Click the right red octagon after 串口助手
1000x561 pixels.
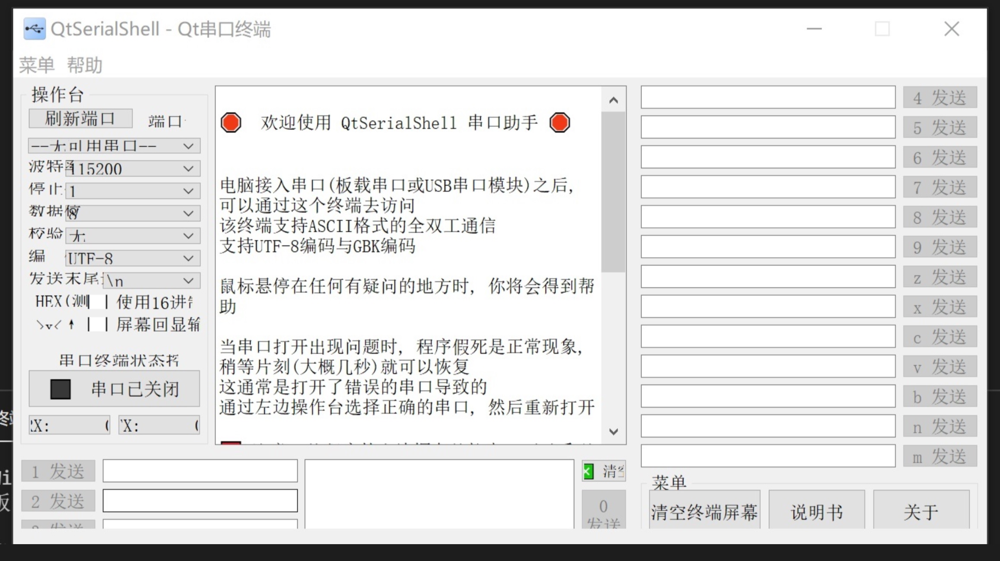tap(559, 123)
